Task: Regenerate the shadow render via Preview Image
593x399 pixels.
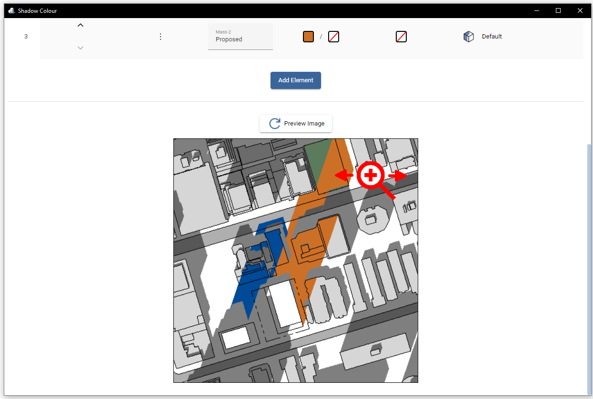Action: click(x=295, y=123)
